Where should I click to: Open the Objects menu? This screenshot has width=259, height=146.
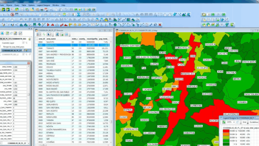click(x=9, y=5)
